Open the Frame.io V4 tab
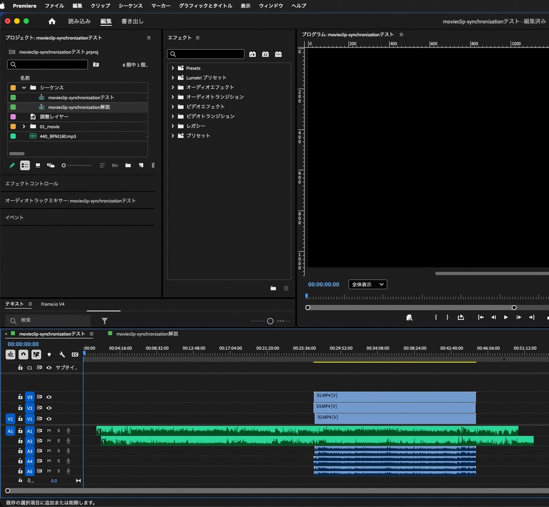The width and height of the screenshot is (549, 507). [x=53, y=304]
